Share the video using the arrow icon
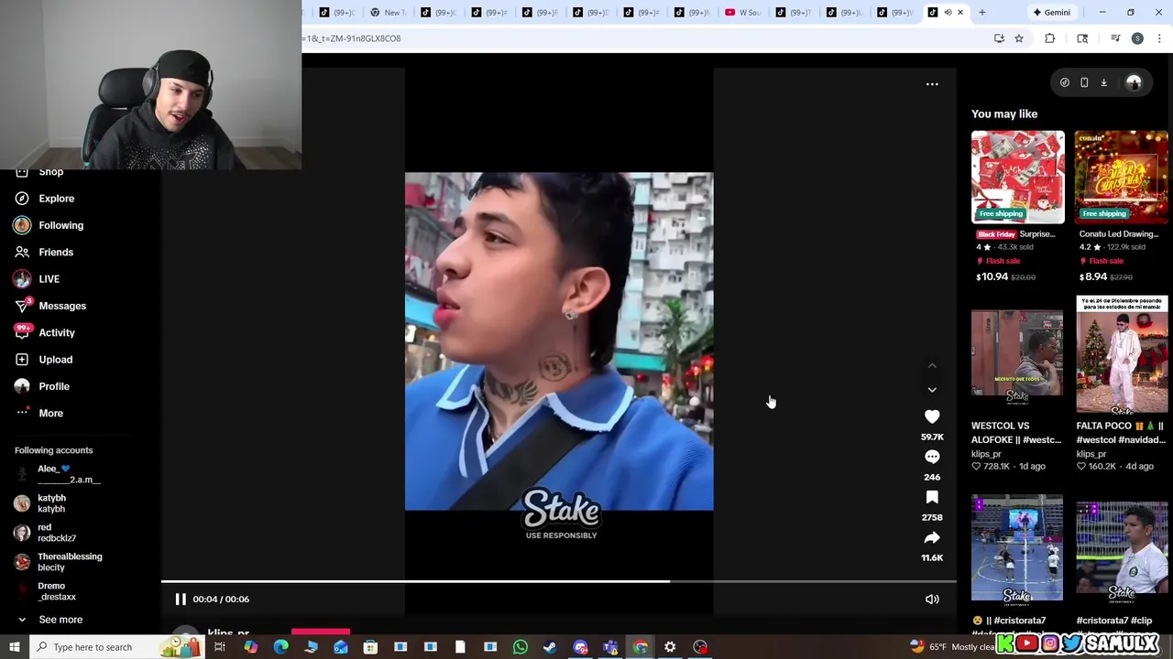 [x=932, y=537]
